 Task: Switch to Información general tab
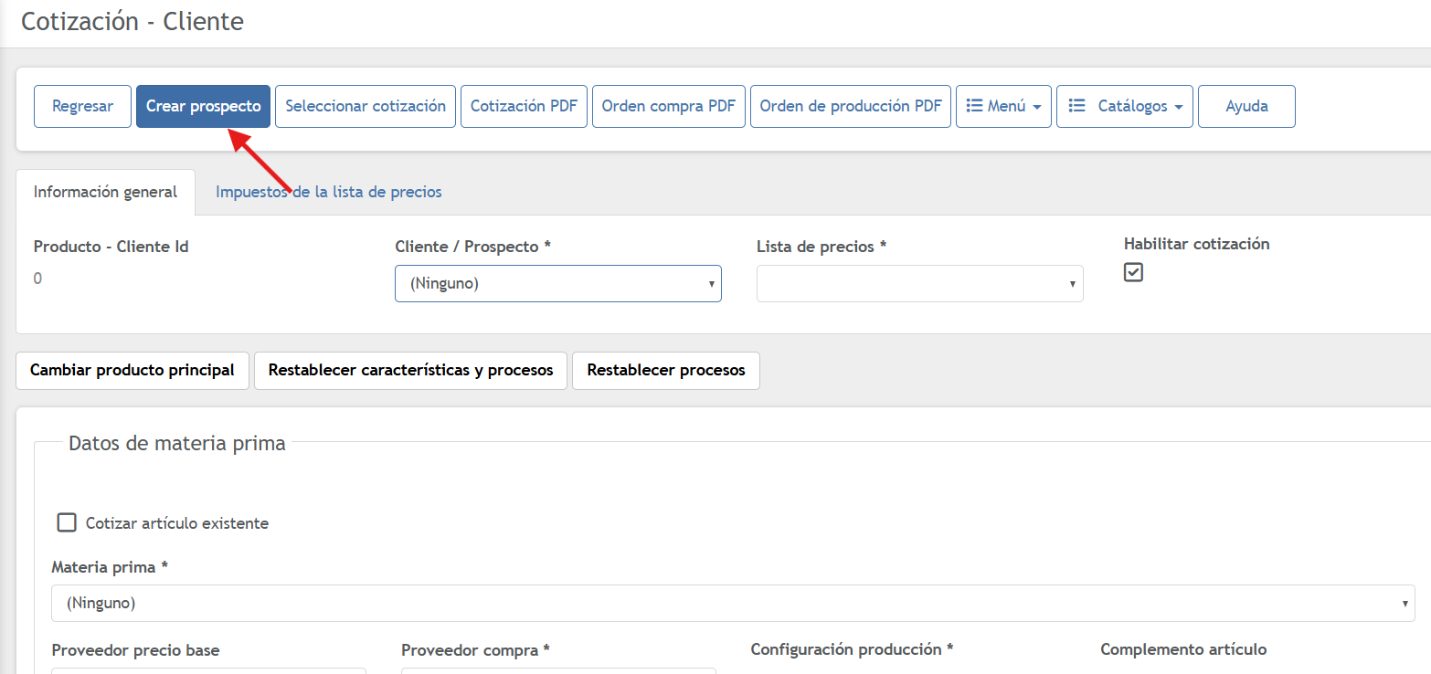coord(106,192)
